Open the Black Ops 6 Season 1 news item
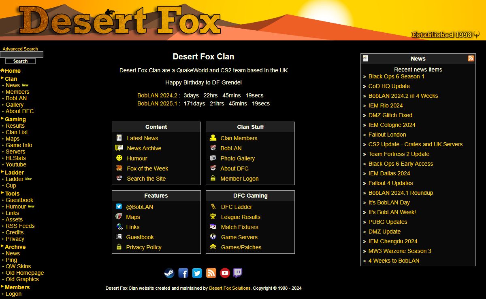486x299 pixels. tap(396, 76)
